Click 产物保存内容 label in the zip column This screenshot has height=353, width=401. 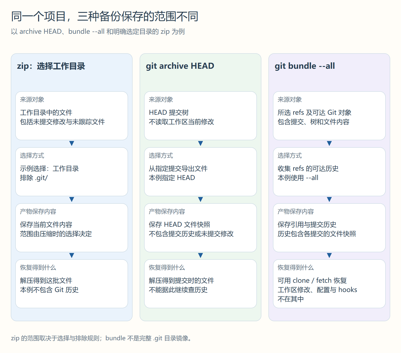(x=38, y=211)
